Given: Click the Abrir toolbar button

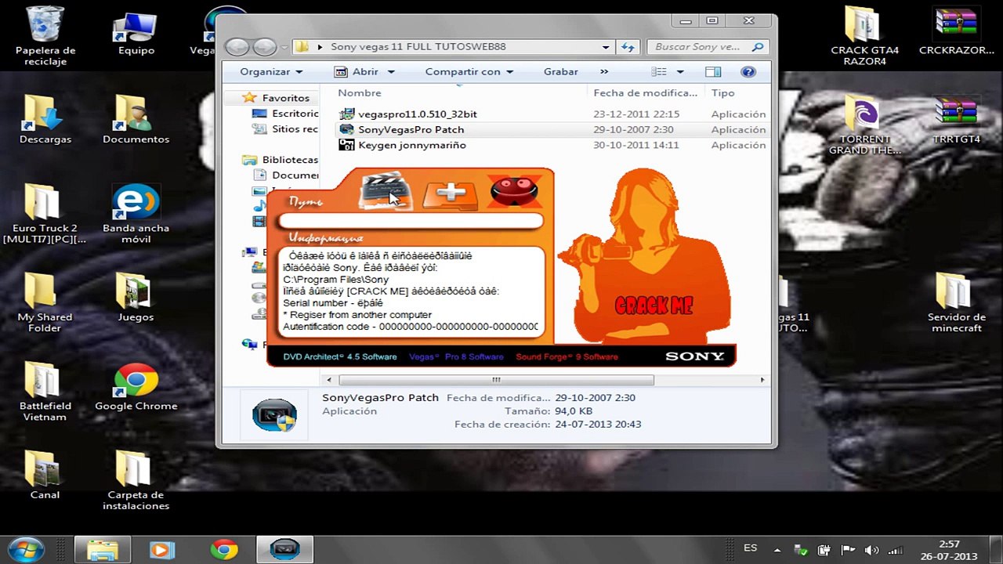Looking at the screenshot, I should click(357, 72).
